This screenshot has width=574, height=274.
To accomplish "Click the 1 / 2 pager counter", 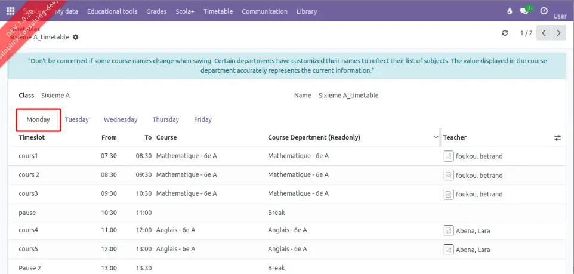I will point(524,33).
